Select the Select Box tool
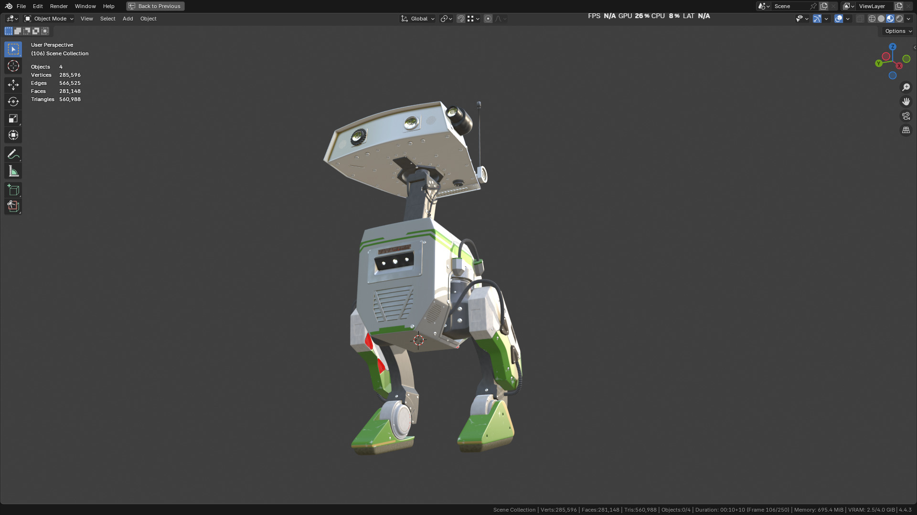This screenshot has height=515, width=917. tap(13, 49)
